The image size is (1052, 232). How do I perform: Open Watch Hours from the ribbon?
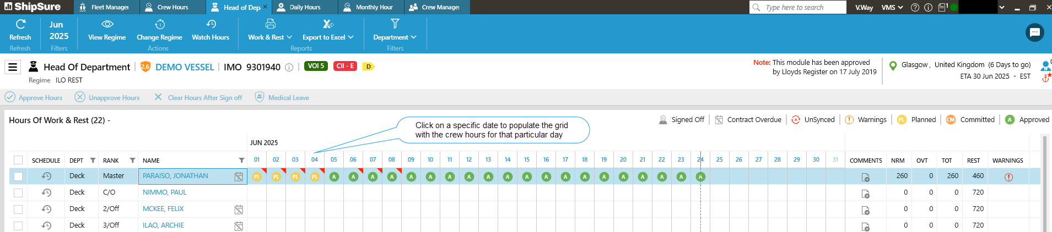211,25
